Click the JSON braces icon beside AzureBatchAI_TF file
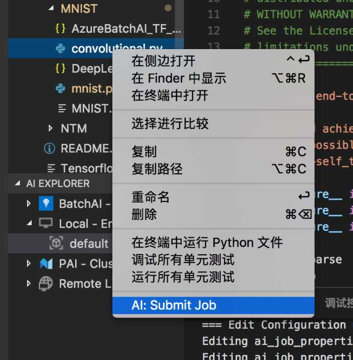 (x=60, y=29)
